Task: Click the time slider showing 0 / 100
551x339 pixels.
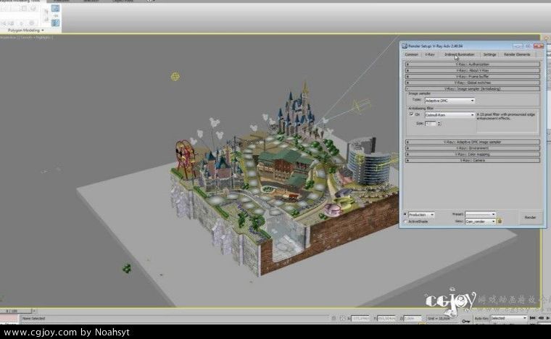Action: (16, 311)
